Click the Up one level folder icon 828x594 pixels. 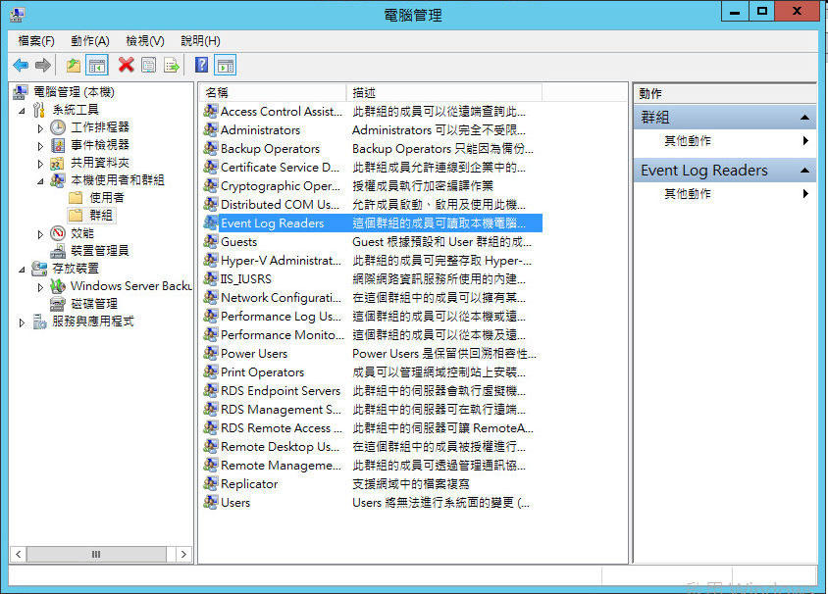point(74,66)
